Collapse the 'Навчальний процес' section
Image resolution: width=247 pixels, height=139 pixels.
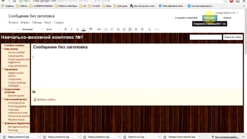click(x=3, y=100)
